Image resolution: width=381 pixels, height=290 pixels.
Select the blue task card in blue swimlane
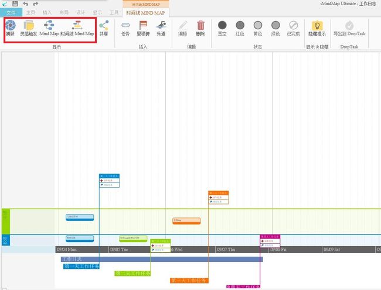80,239
